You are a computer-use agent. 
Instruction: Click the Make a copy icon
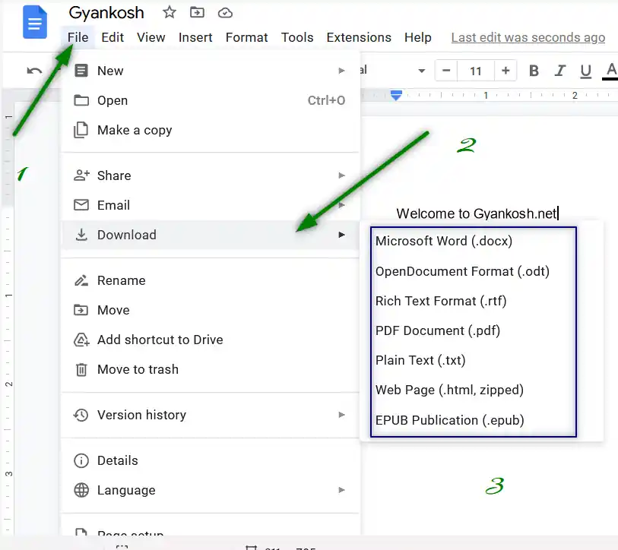pos(81,130)
